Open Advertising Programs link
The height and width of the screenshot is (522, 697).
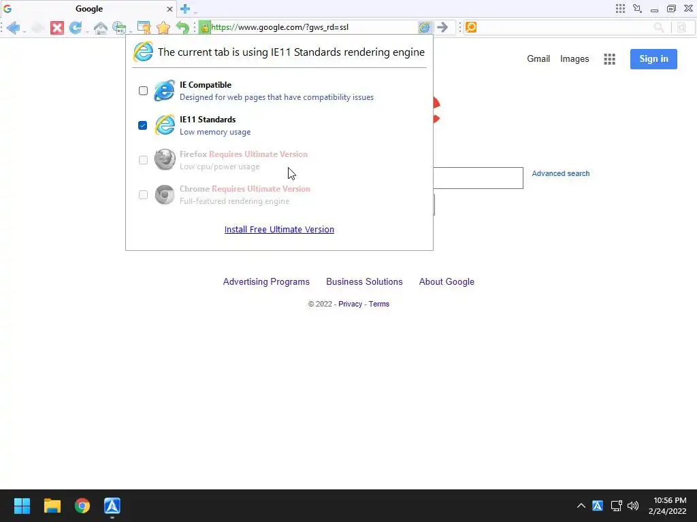coord(266,282)
